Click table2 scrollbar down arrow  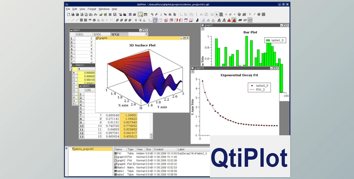point(151,137)
